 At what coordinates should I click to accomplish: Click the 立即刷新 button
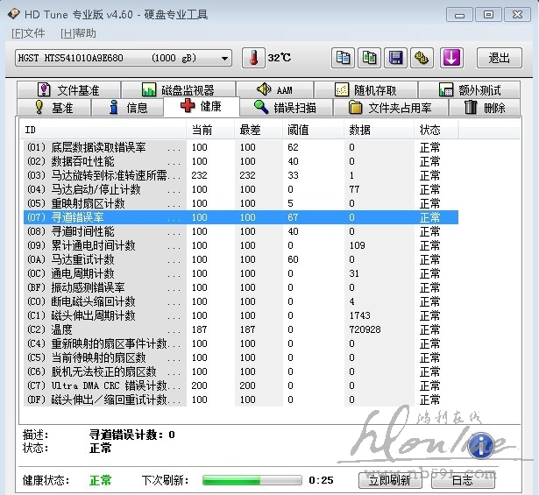tap(385, 480)
